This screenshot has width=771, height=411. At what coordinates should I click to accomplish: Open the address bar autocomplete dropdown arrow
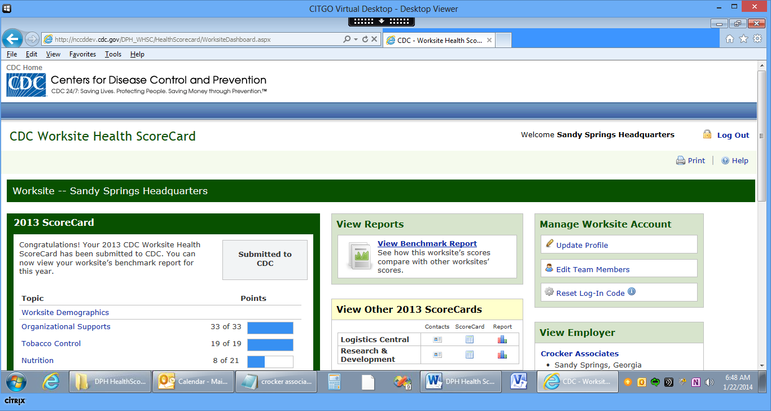(x=356, y=40)
